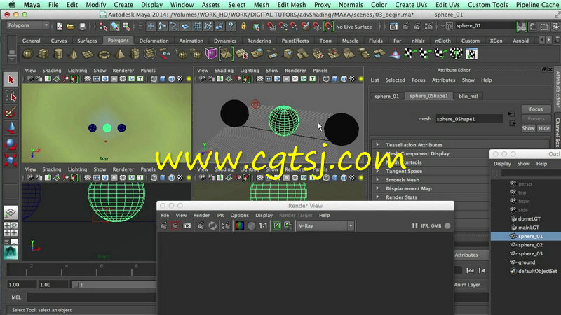
Task: Click the purple cube shelf icon
Action: coord(211,54)
